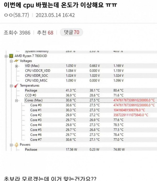This screenshot has height=181, width=157.
Task: Select the Core #5 row label
Action: pyautogui.click(x=36, y=130)
